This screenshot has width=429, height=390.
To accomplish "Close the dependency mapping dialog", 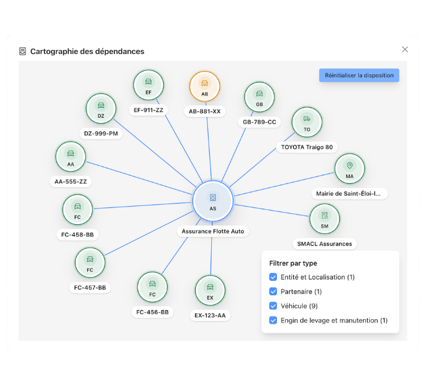I will click(405, 49).
